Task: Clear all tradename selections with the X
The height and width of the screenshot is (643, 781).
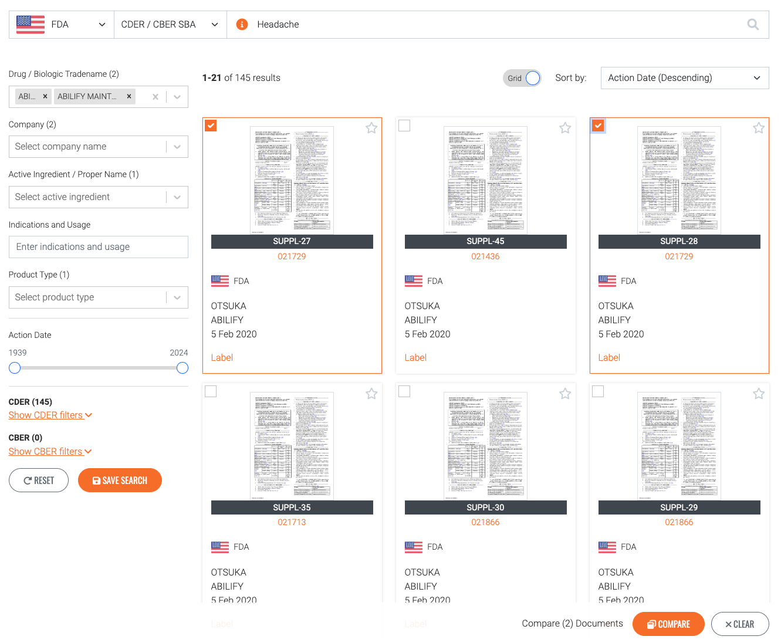Action: [155, 97]
